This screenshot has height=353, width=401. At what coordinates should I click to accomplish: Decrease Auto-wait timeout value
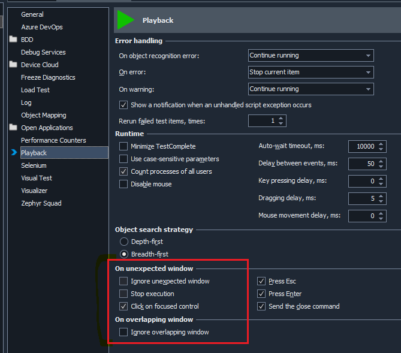[x=381, y=149]
